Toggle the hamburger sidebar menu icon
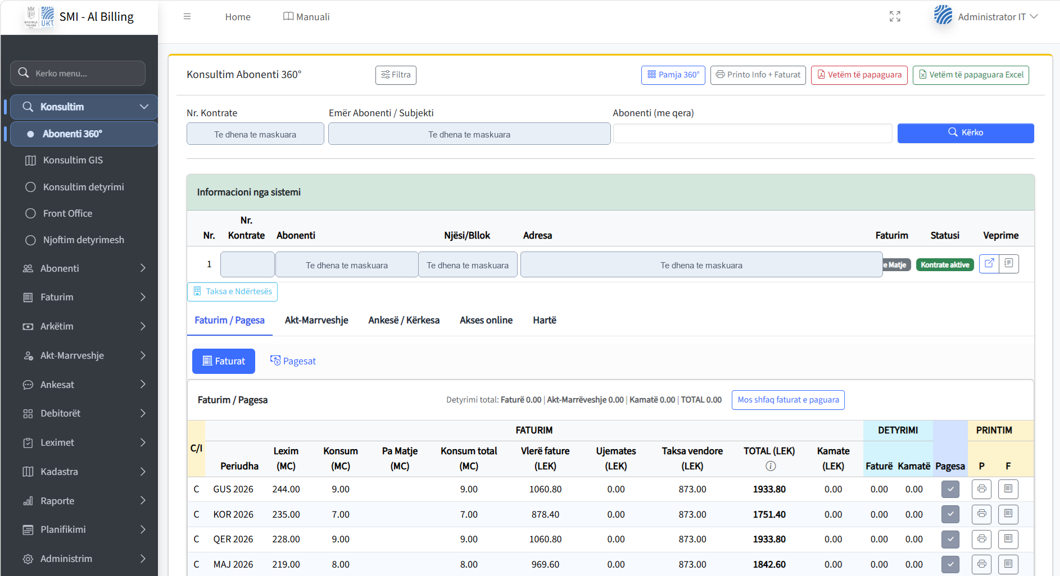Screen dimensions: 1060x576 point(187,17)
